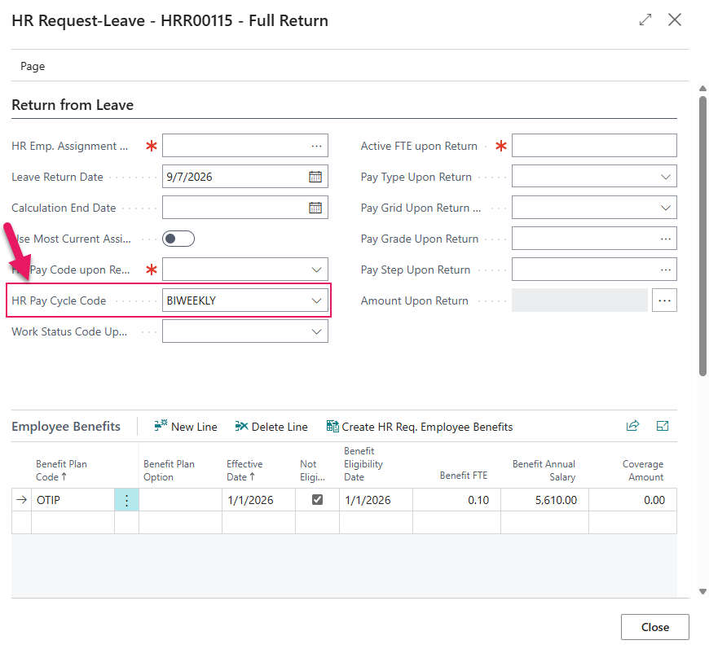Click Coverage Amount column header
Screen dimensions: 709x649
[642, 471]
